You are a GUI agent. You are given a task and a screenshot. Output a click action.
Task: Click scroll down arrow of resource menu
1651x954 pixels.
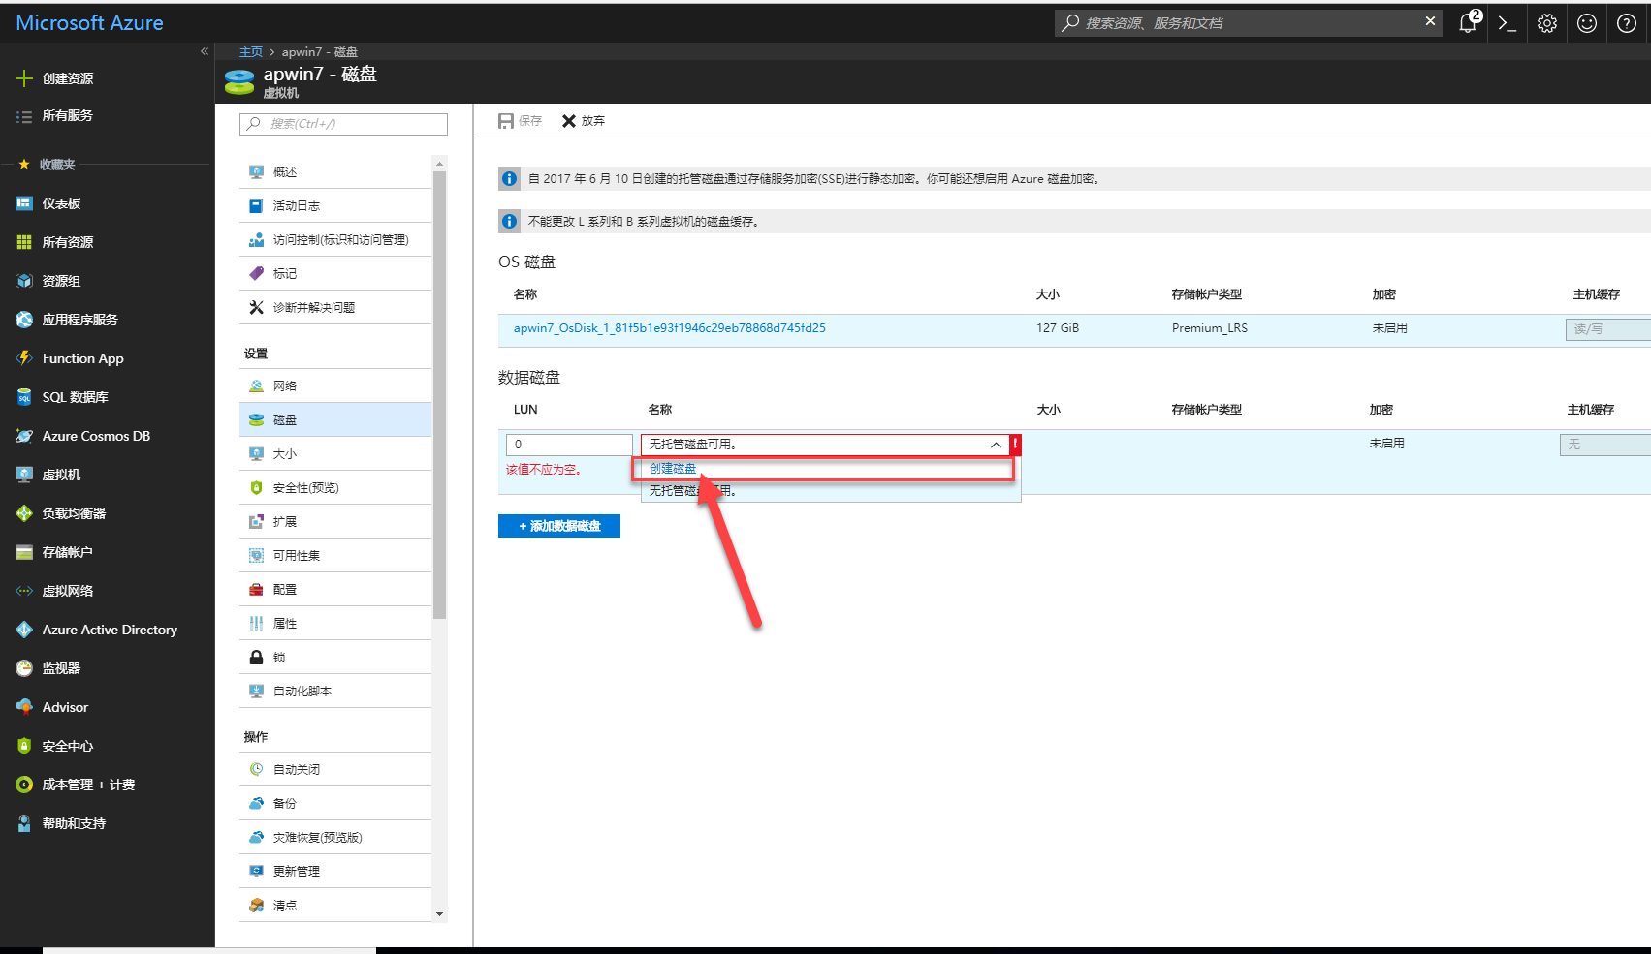pos(439,914)
